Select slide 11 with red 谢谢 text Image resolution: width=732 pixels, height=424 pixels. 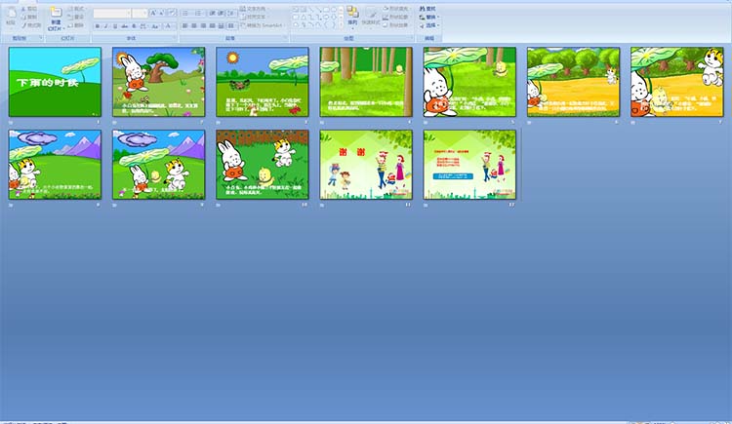(366, 165)
